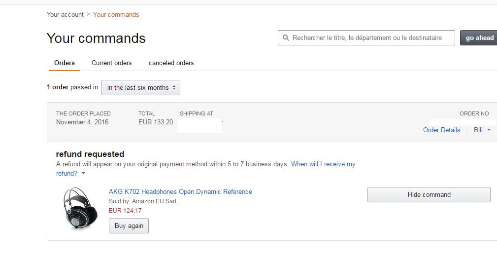Select the Orders tab
Image resolution: width=497 pixels, height=262 pixels.
tap(65, 63)
